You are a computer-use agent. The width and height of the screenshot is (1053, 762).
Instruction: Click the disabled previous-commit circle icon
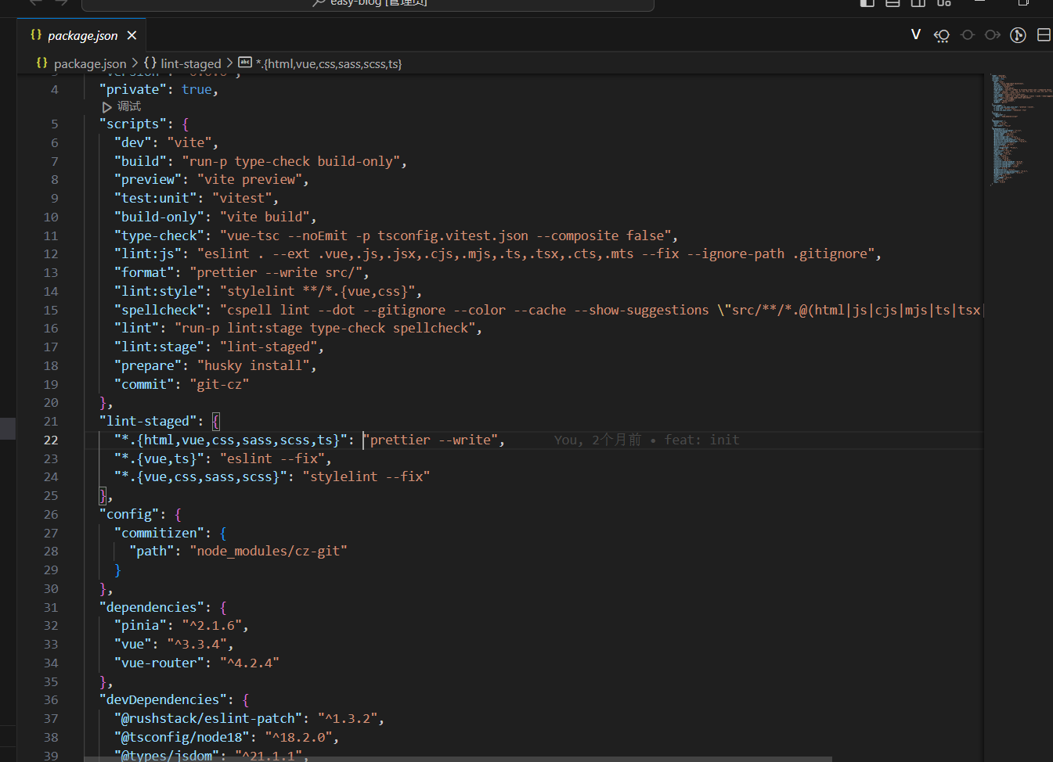(x=968, y=35)
